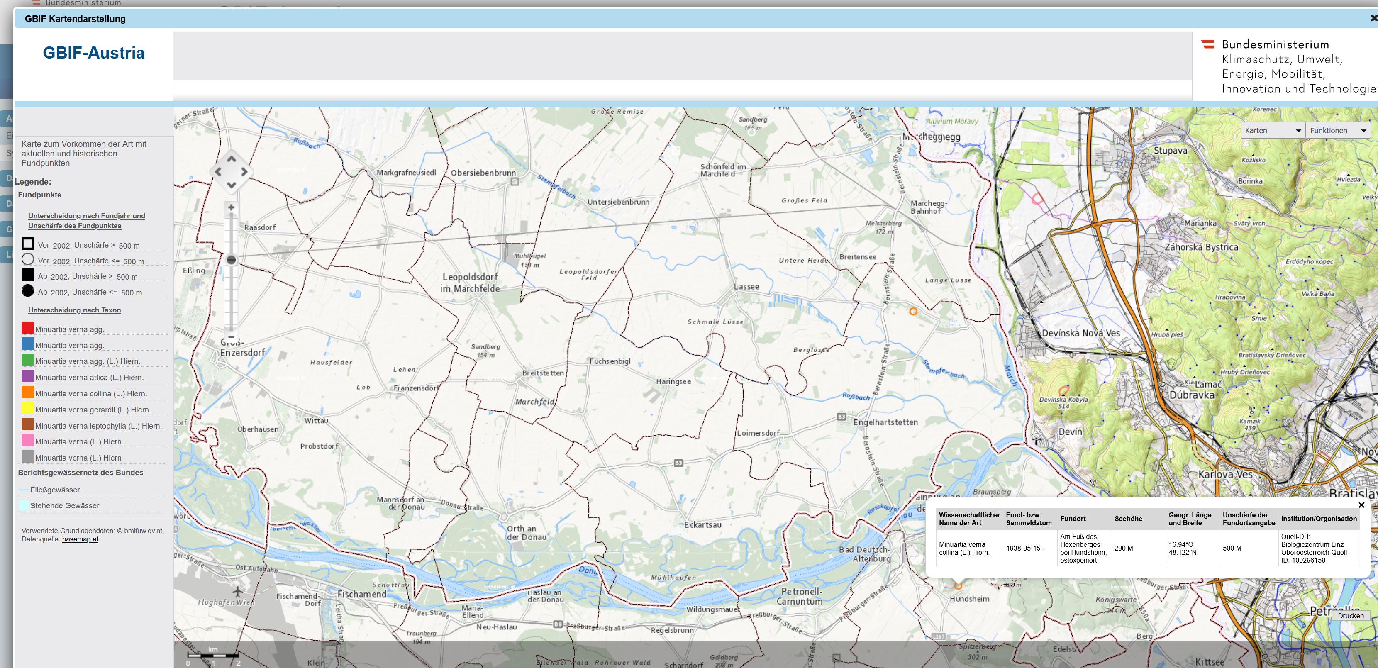This screenshot has width=1378, height=668.
Task: Click the airplane icon at Flughafen Wien
Action: click(x=237, y=592)
